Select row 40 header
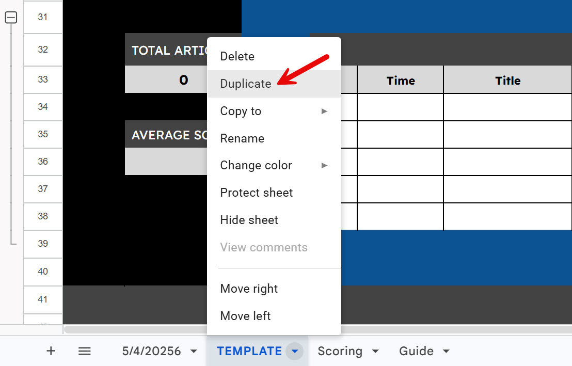Screen dimensions: 572x366 tap(43, 272)
